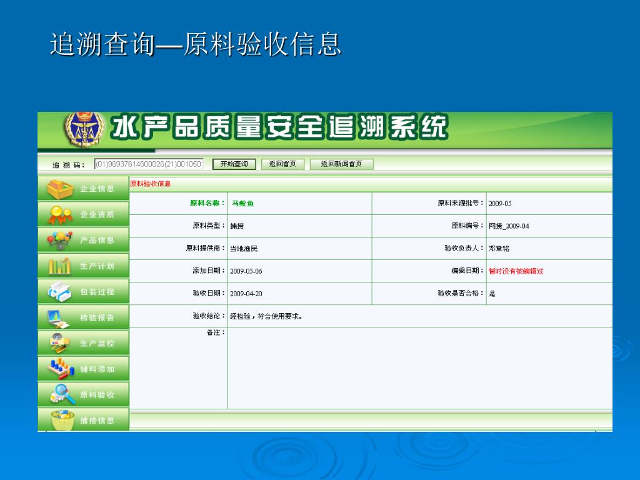The image size is (640, 480).
Task: Click the 企业信息 box icon
Action: click(60, 189)
